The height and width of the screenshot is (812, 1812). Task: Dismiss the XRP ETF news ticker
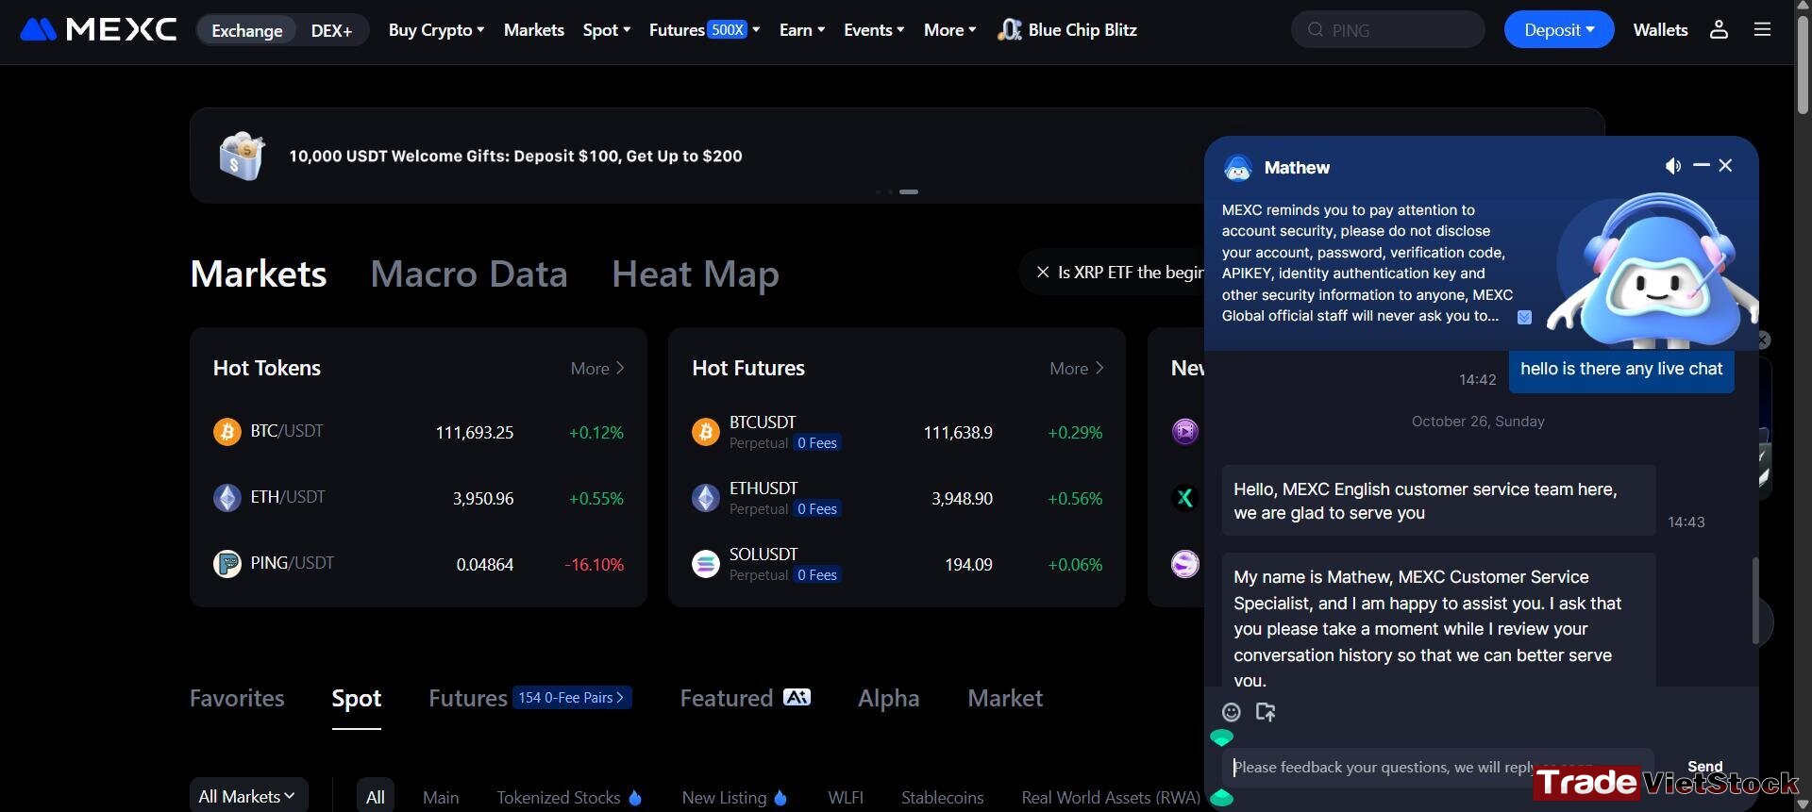pyautogui.click(x=1043, y=273)
